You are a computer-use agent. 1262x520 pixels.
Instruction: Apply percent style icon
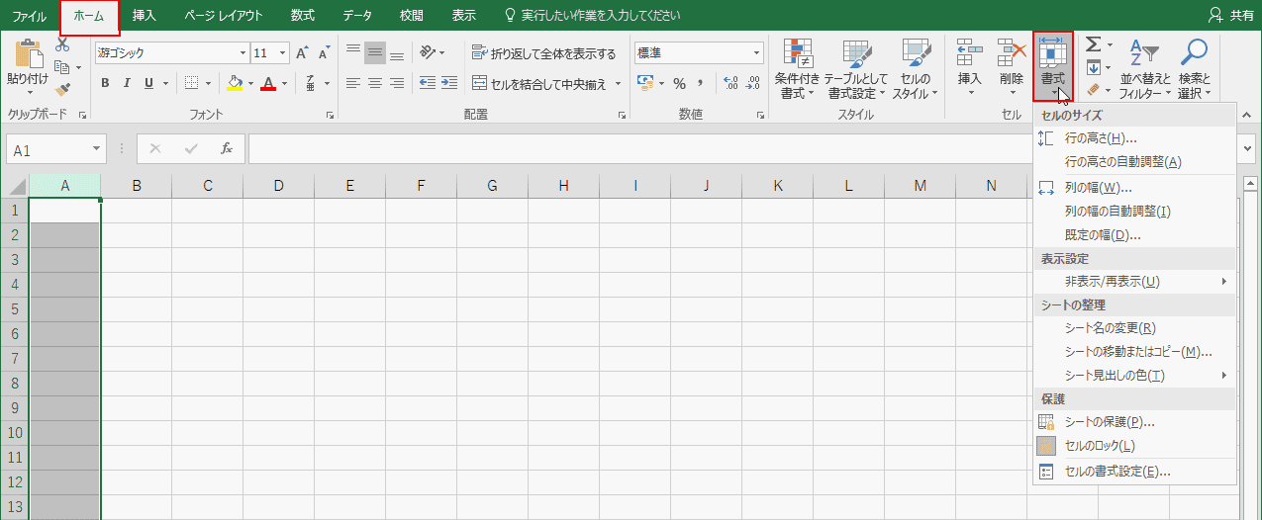(x=680, y=83)
